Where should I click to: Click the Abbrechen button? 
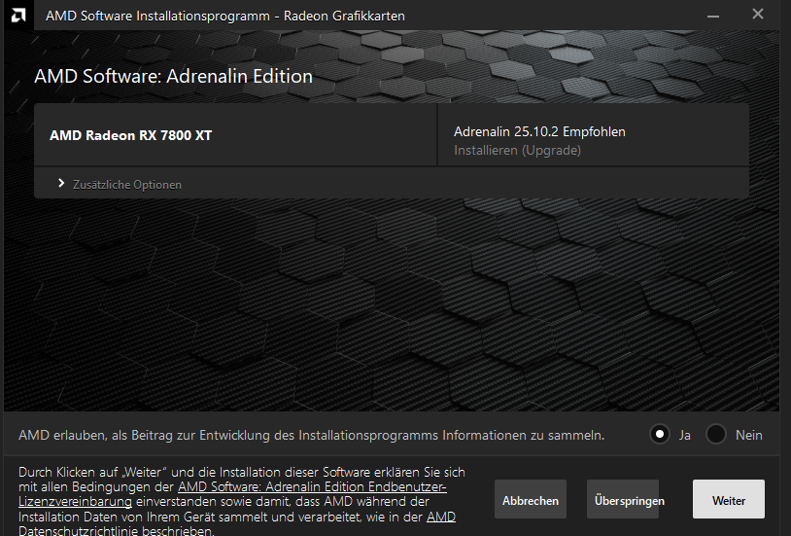point(531,500)
